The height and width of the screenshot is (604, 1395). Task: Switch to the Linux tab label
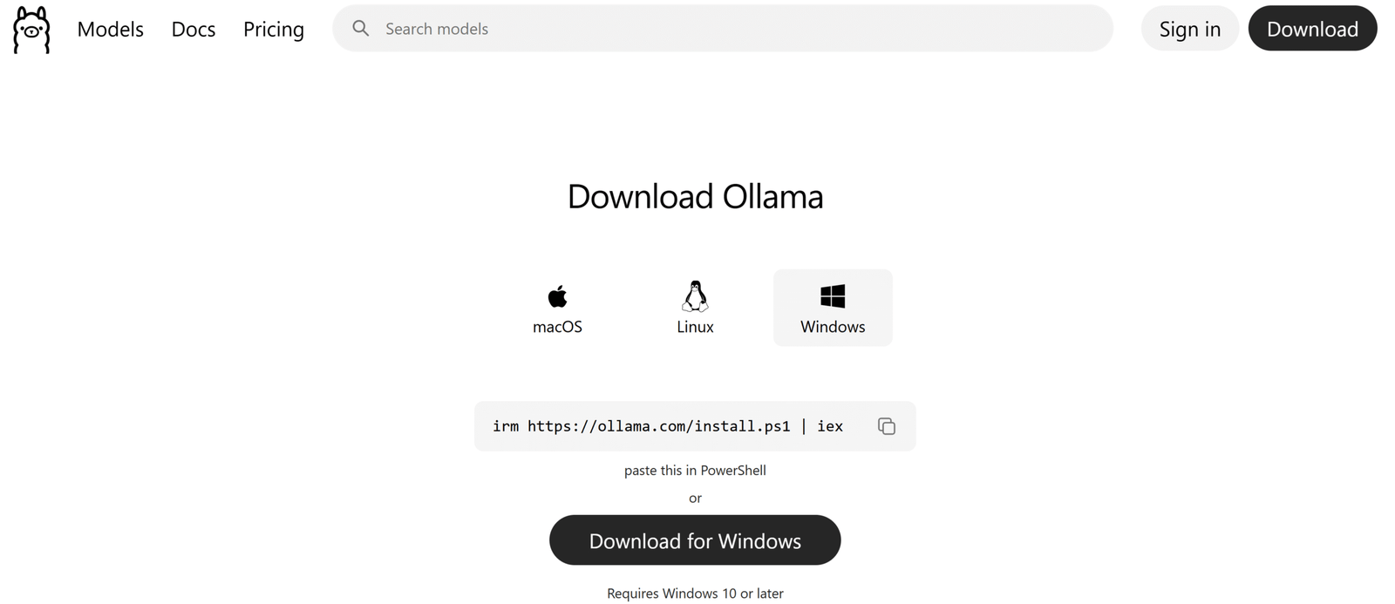[x=695, y=327]
